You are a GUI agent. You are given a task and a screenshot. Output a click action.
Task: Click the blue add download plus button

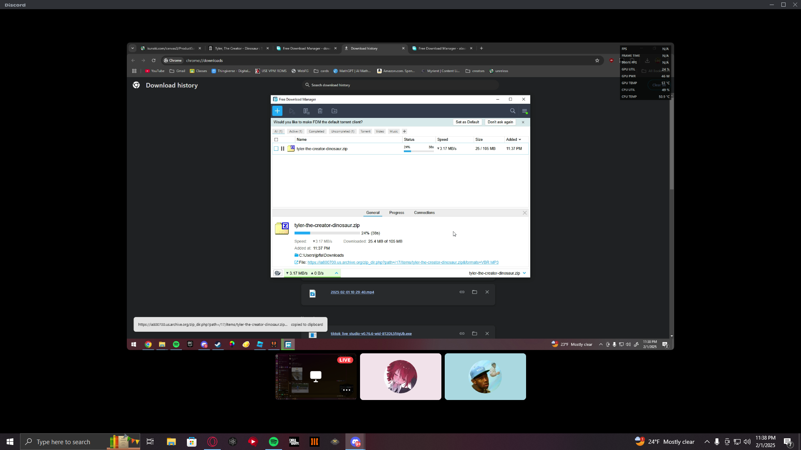click(277, 111)
